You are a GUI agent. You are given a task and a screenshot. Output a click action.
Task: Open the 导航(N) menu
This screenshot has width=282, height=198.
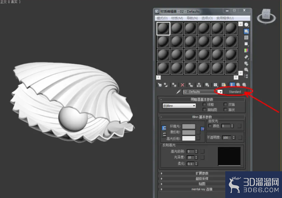(192, 18)
